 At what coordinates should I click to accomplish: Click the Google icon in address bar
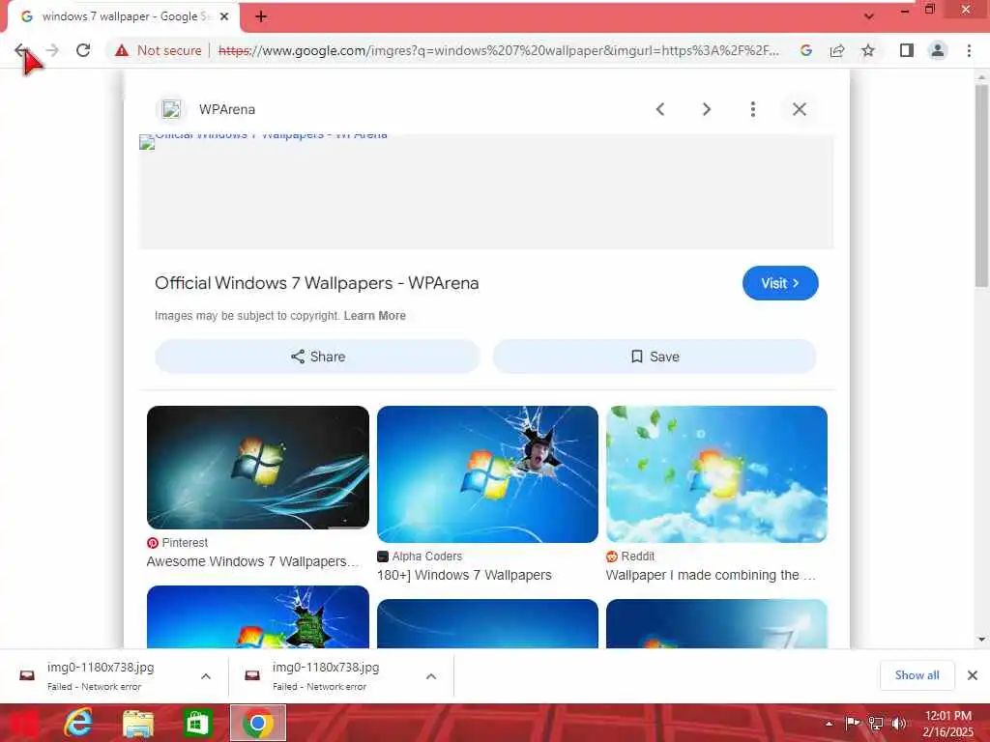(805, 50)
